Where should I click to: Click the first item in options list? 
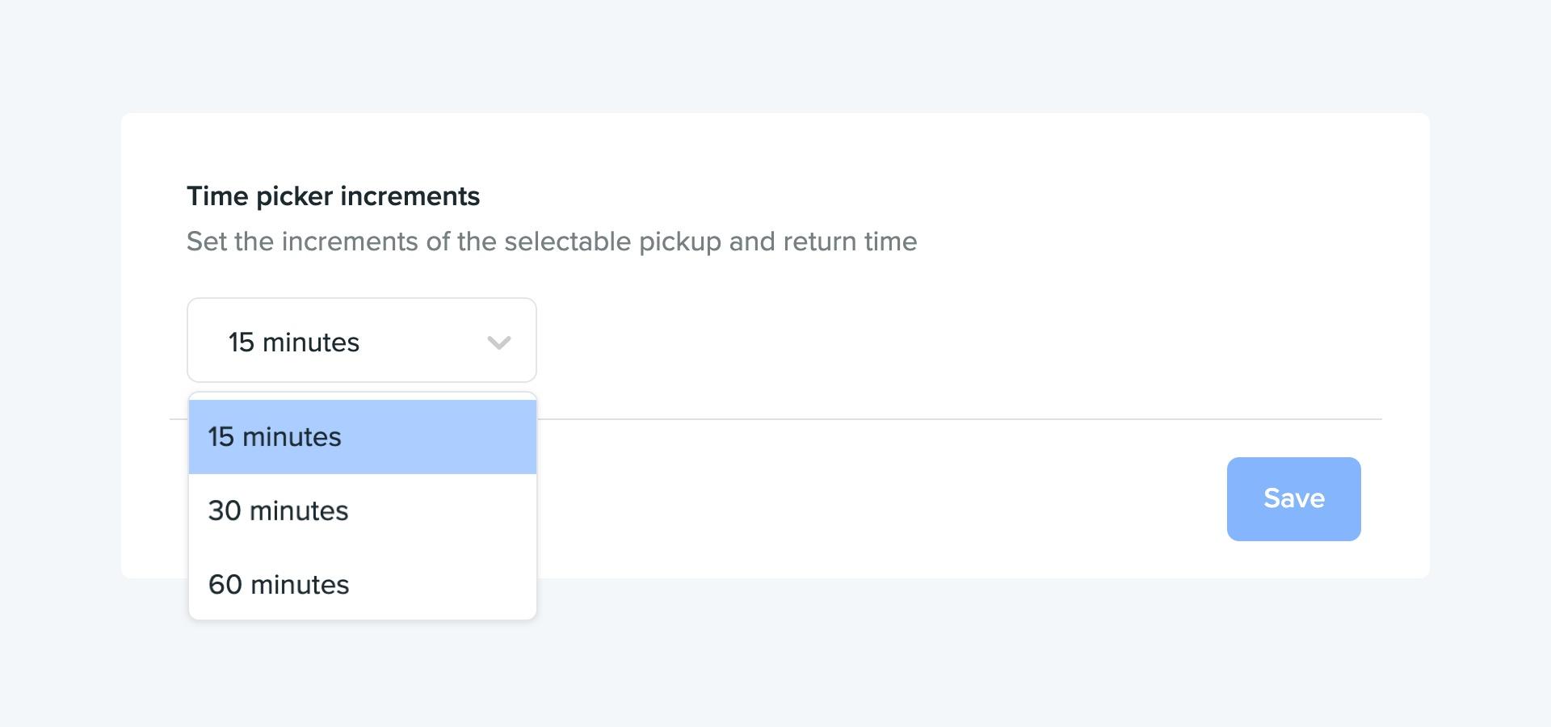point(362,437)
